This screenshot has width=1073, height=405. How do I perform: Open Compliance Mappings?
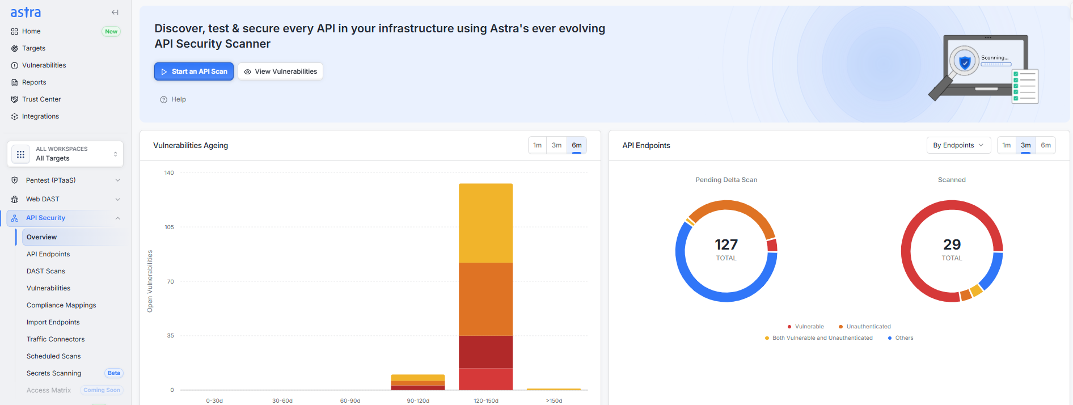[x=61, y=305]
